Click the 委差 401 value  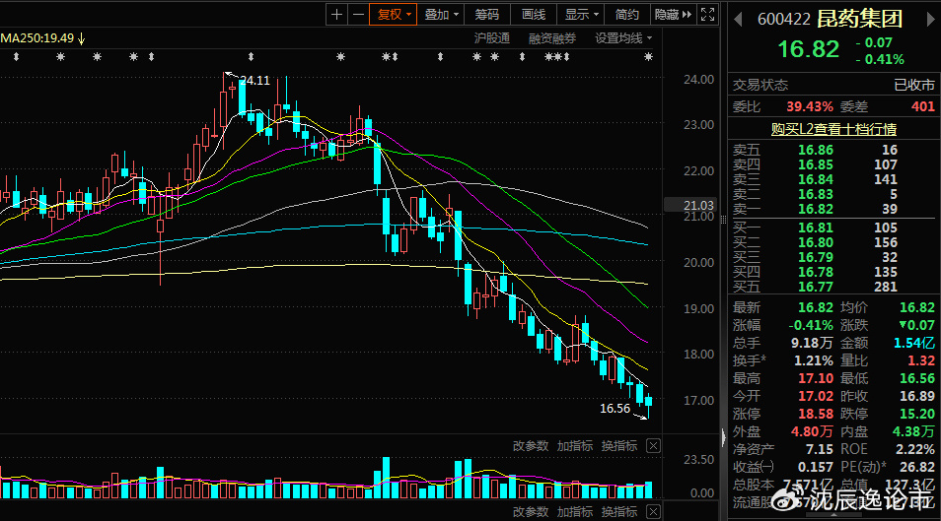coord(922,106)
